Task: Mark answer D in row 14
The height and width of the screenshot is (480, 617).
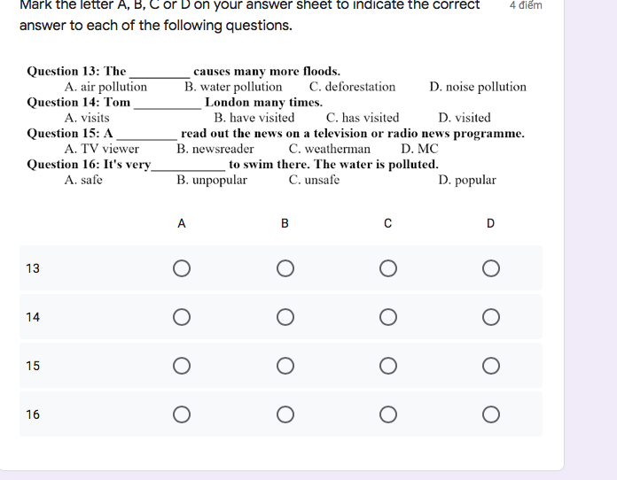Action: tap(491, 317)
